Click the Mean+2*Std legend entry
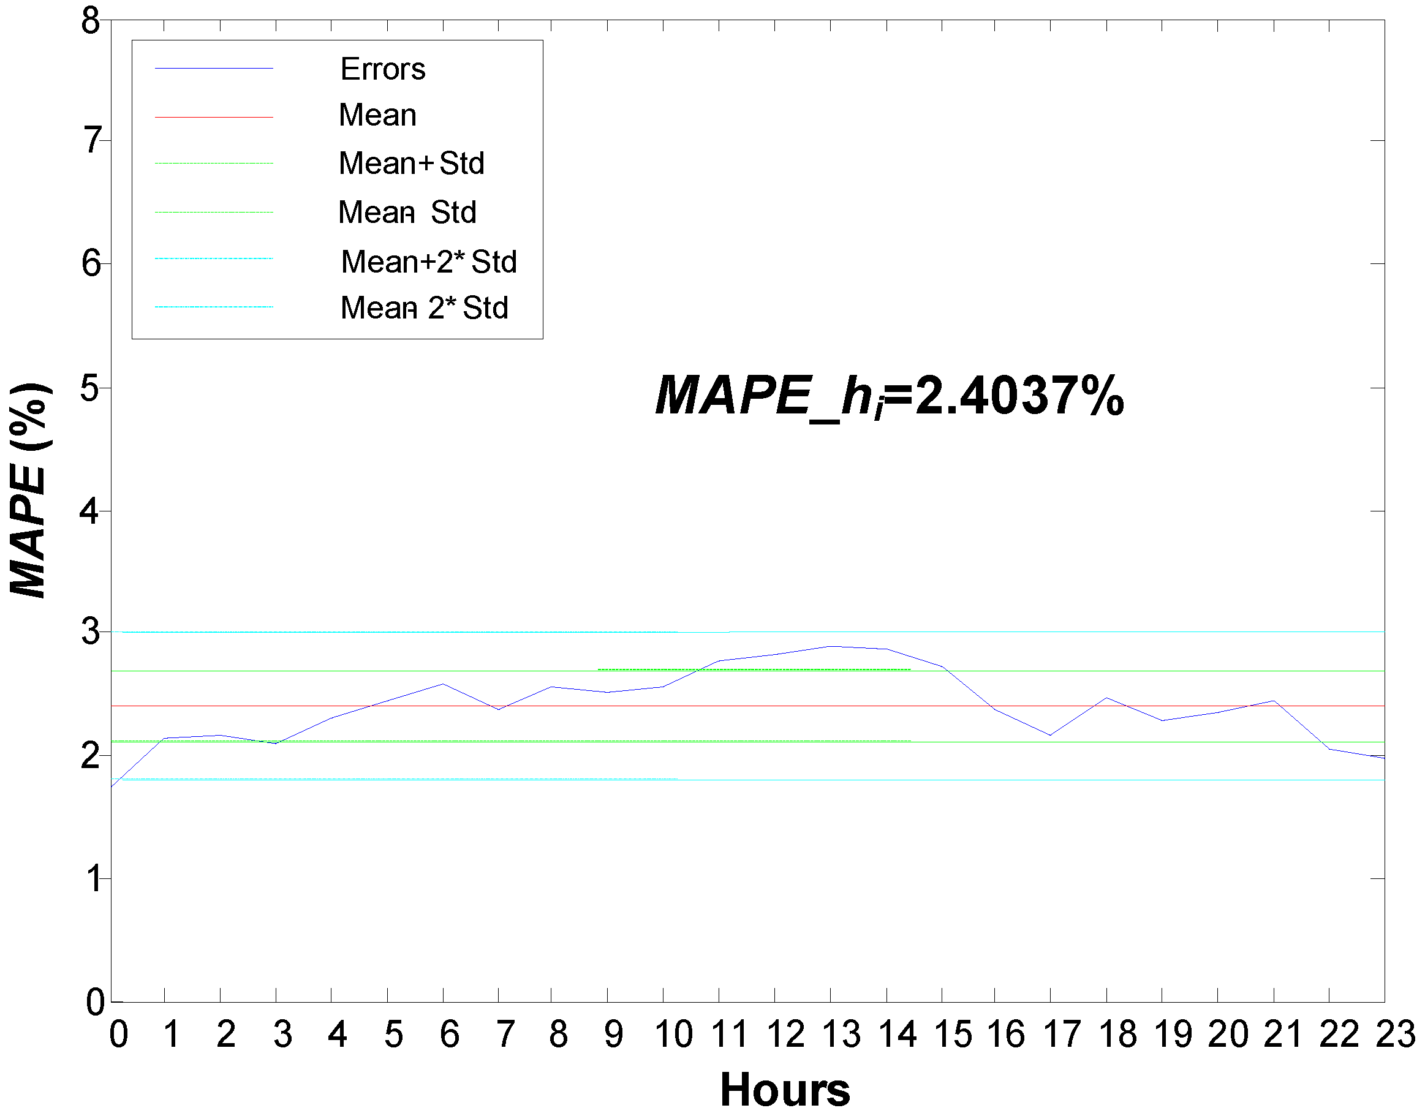 click(x=429, y=262)
